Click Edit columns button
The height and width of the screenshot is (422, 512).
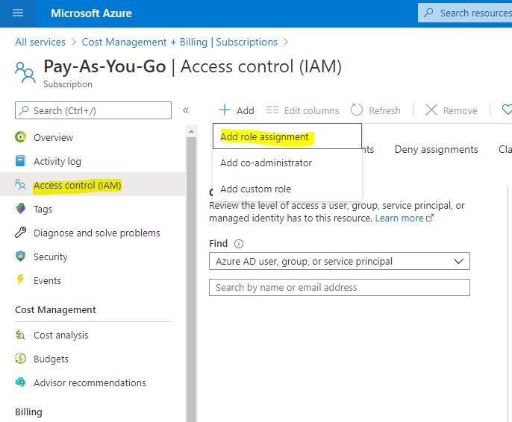[302, 110]
